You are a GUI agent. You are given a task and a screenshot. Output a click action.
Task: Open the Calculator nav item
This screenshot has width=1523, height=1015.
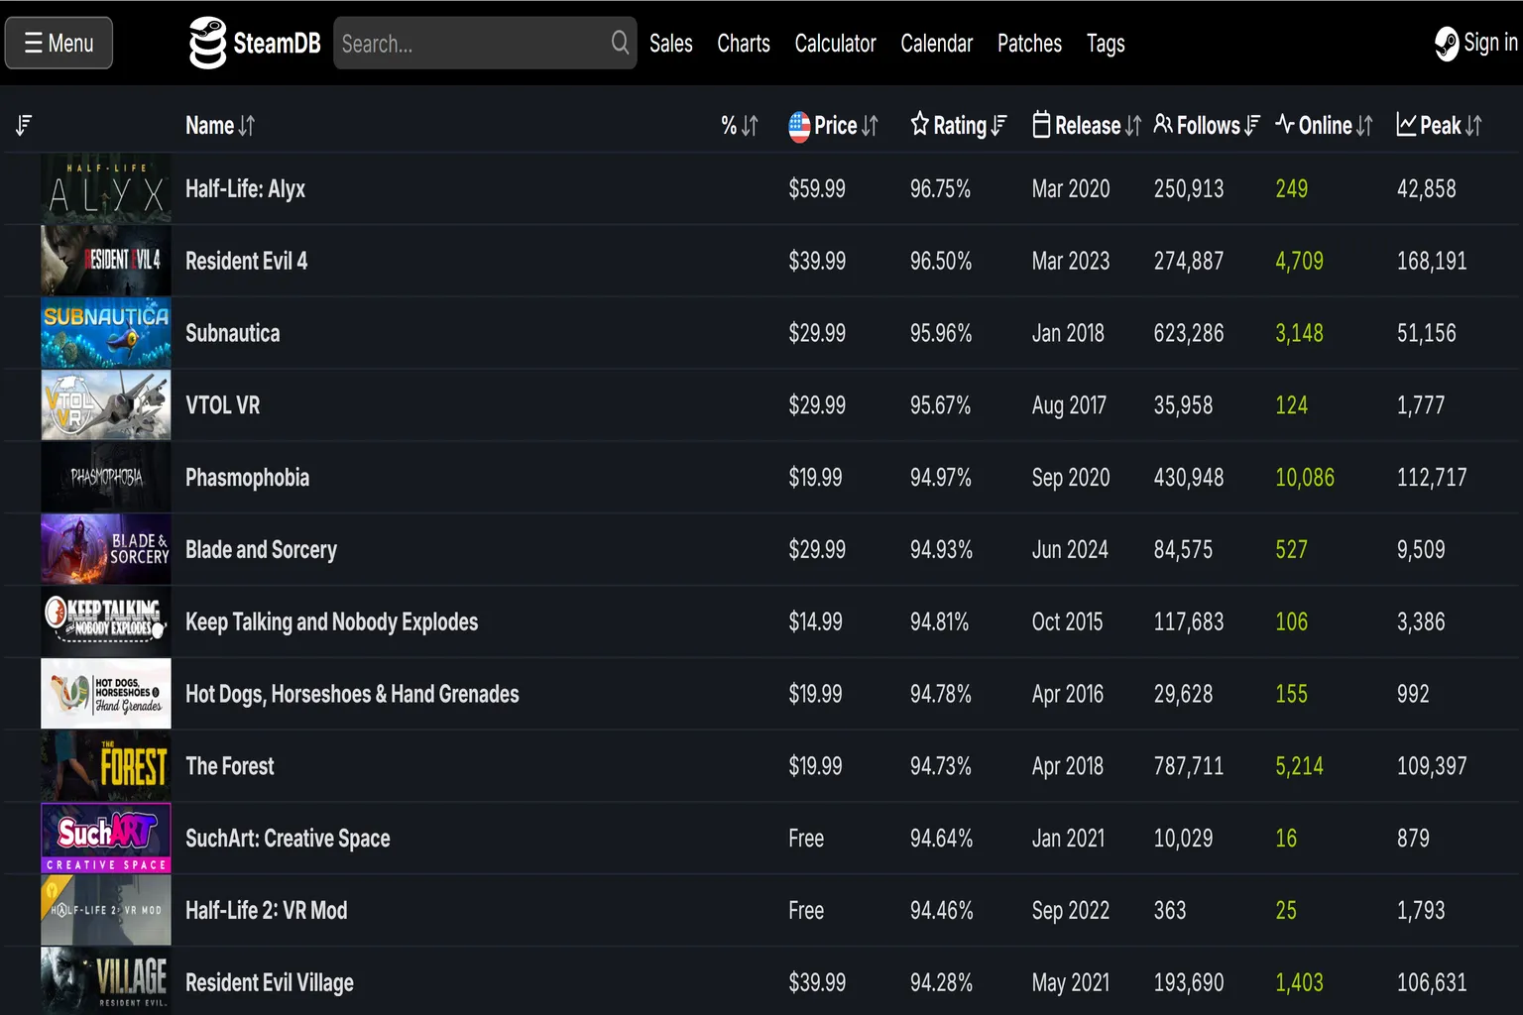coord(835,44)
